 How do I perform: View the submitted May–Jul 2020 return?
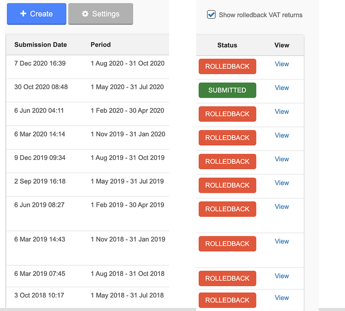281,88
